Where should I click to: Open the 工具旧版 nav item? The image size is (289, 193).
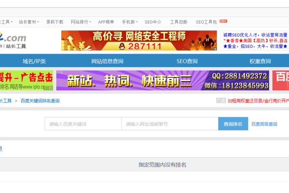pos(179,22)
